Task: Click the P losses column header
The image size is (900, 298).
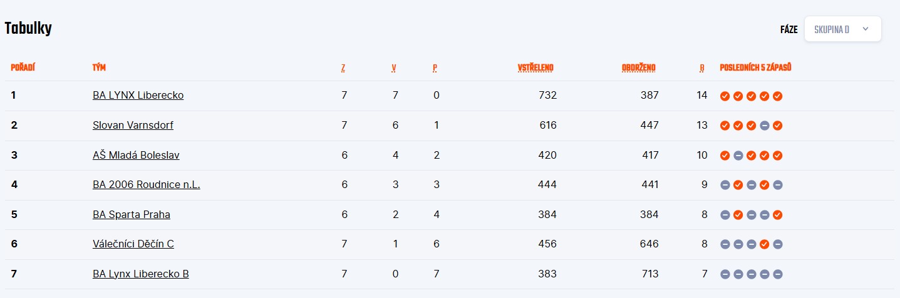Action: click(435, 67)
